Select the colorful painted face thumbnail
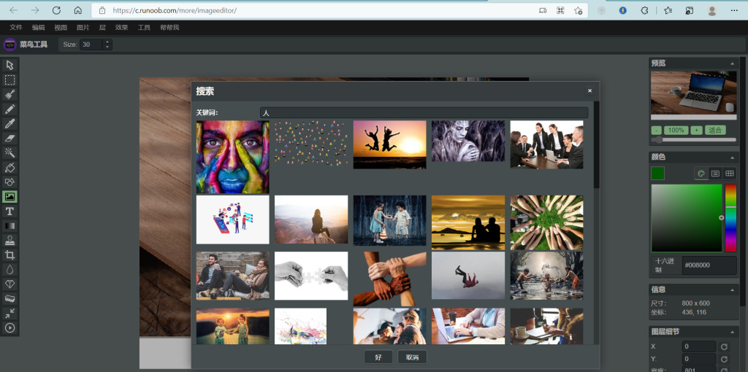 click(x=232, y=157)
